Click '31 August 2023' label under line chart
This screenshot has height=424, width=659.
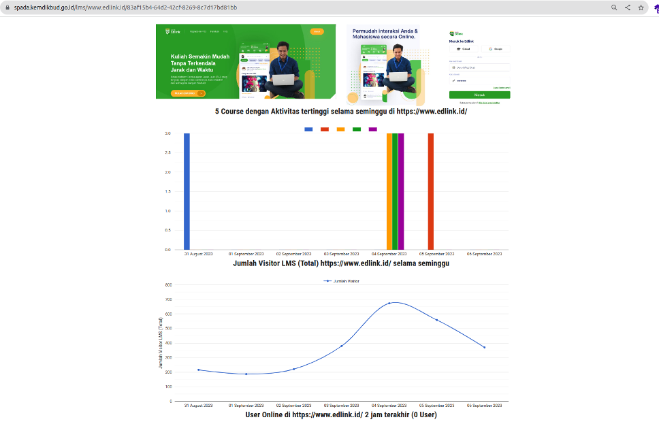(x=199, y=406)
